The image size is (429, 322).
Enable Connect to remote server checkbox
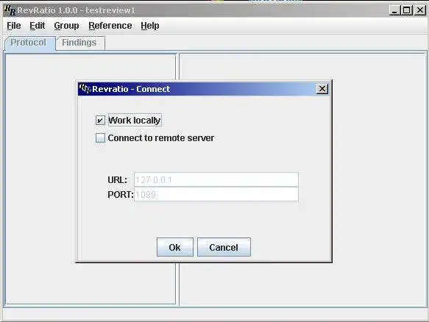[100, 137]
